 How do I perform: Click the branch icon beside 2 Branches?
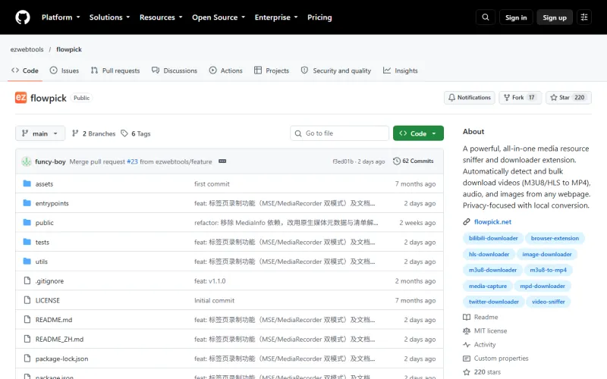pyautogui.click(x=75, y=133)
